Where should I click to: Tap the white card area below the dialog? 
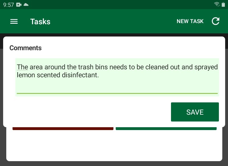[x=114, y=145]
